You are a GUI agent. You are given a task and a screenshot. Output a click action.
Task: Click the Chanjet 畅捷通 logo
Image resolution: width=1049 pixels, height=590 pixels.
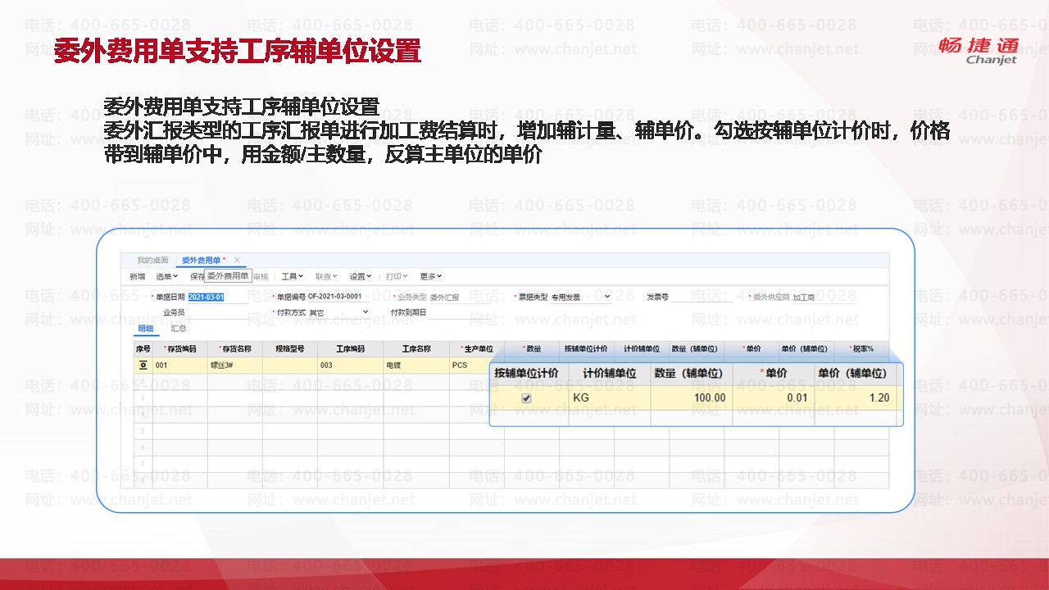979,49
